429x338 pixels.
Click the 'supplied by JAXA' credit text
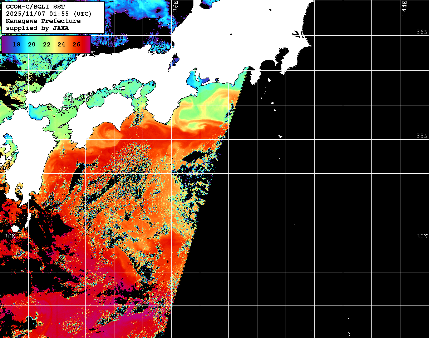point(38,28)
